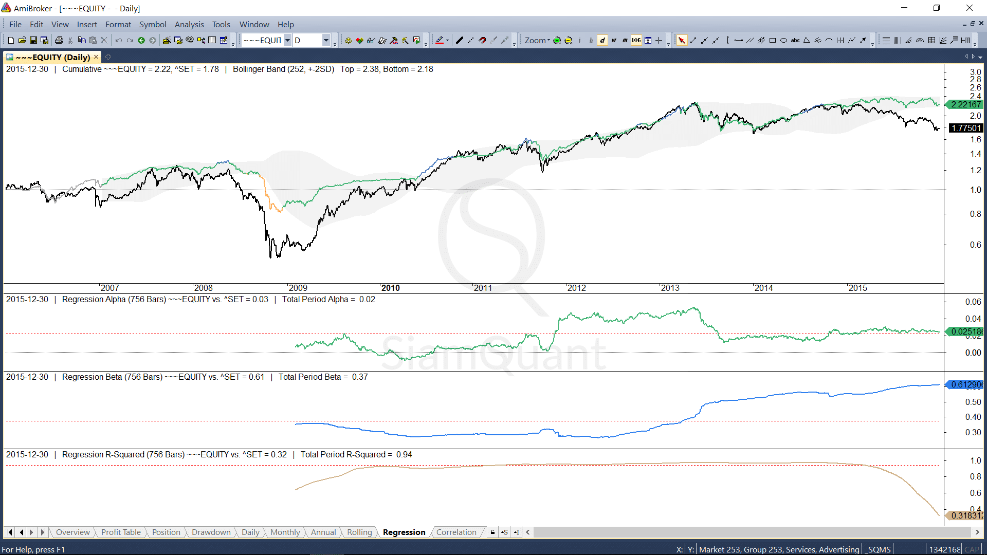Toggle crosshair cursor button
Screen dimensions: 987x555
[659, 41]
